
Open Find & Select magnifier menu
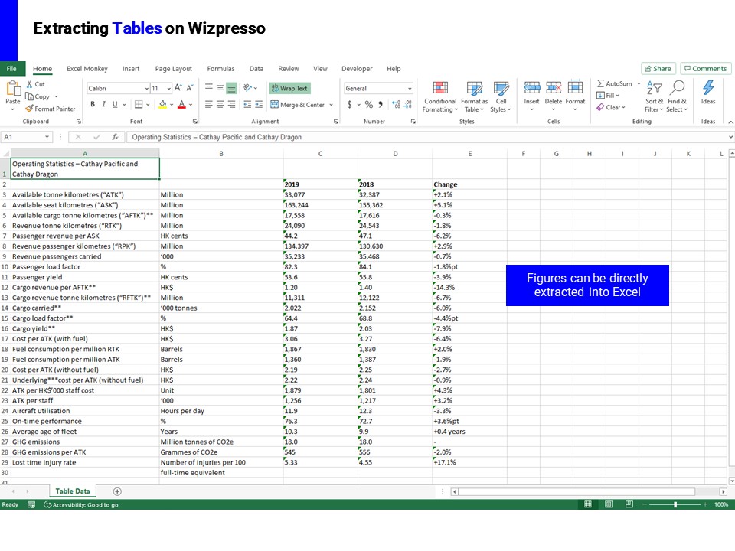pos(677,96)
